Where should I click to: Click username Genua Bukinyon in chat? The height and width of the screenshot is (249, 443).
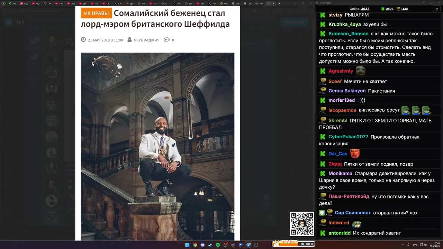[347, 91]
